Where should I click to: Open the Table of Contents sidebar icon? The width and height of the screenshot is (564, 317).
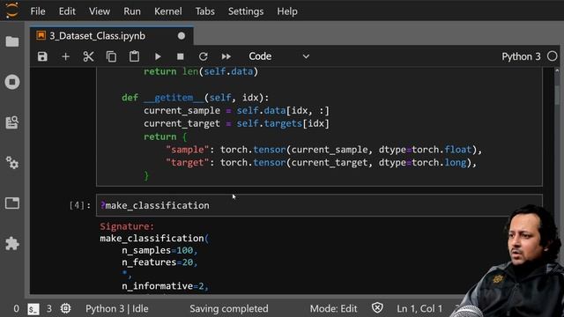tap(12, 122)
